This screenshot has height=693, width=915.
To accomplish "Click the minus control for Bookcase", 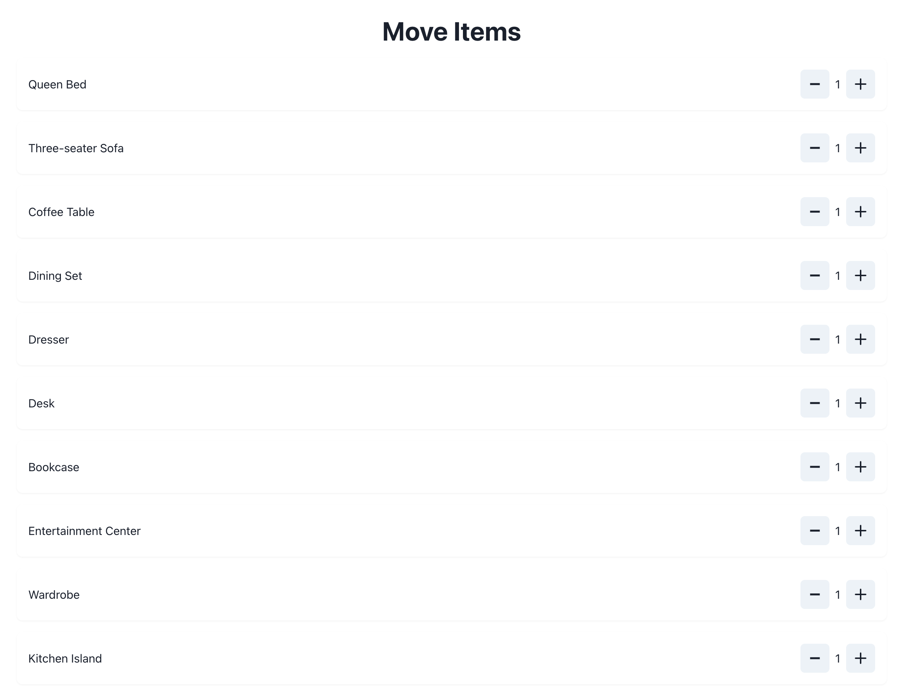I will point(815,466).
